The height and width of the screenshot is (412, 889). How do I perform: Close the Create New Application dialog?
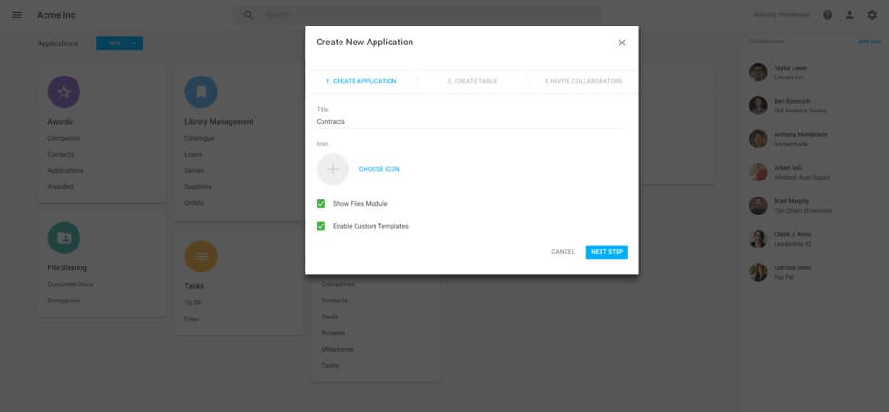tap(621, 43)
